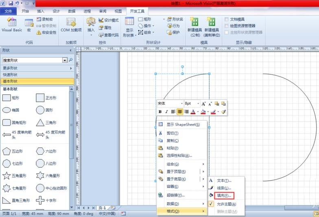Expand 更多形状 more shapes

tap(37, 68)
